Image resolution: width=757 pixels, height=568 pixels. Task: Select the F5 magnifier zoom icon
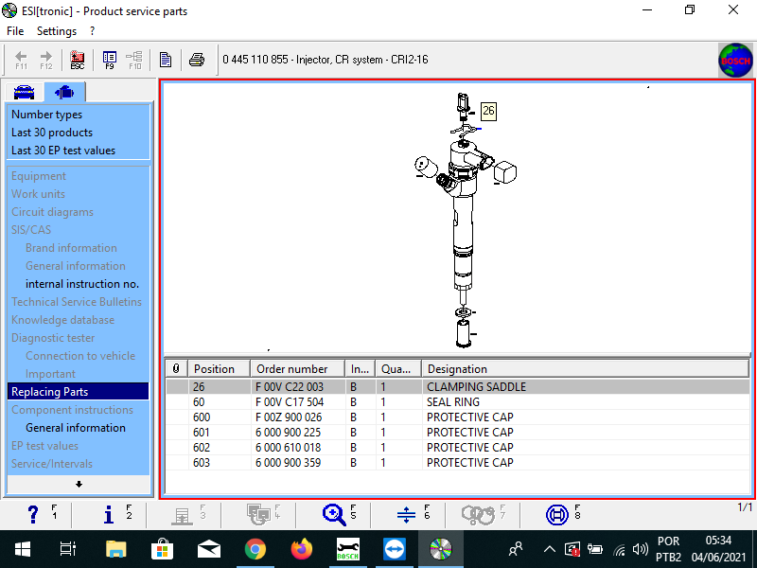point(334,514)
